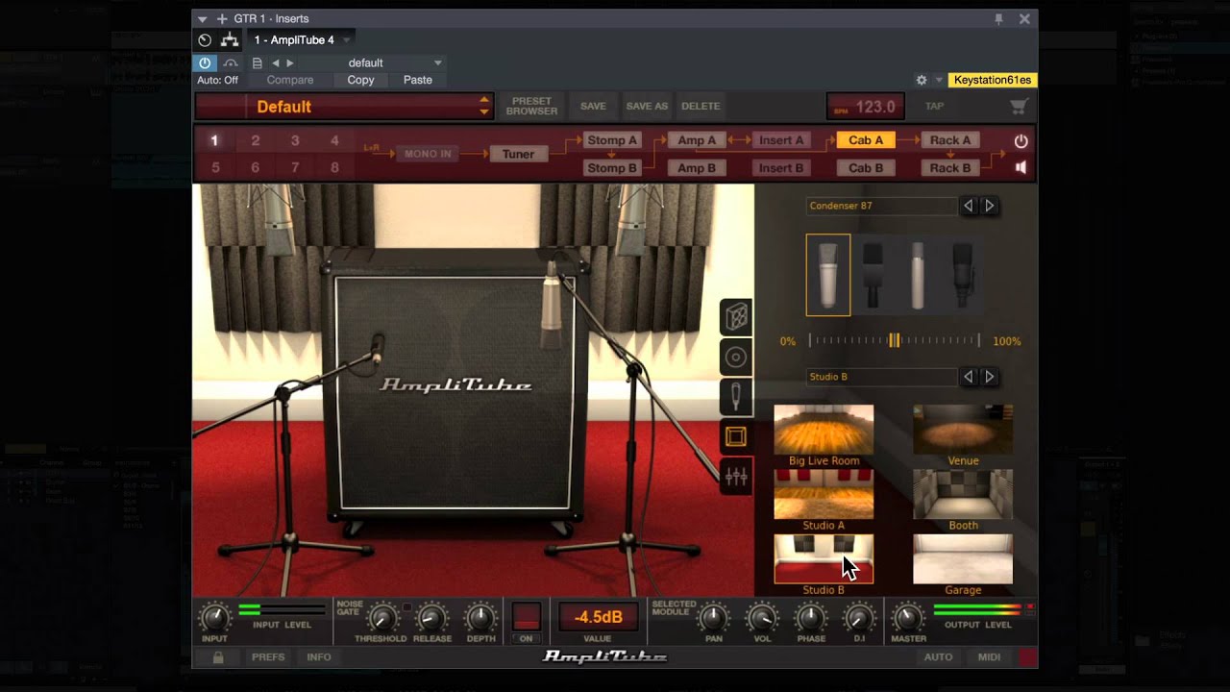Viewport: 1230px width, 692px height.
Task: Click the mic mix percentage slider
Action: tap(894, 340)
